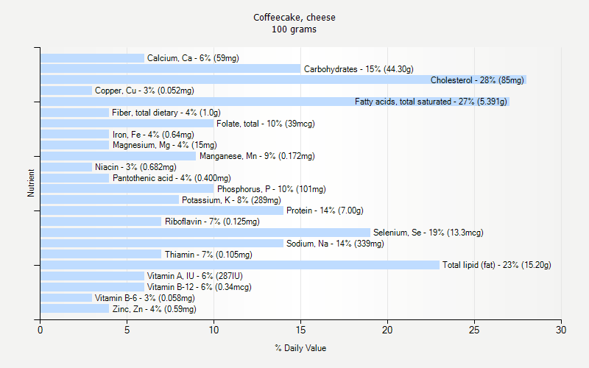Click the Total lipid (fat) bar
This screenshot has width=589, height=368.
[x=240, y=265]
